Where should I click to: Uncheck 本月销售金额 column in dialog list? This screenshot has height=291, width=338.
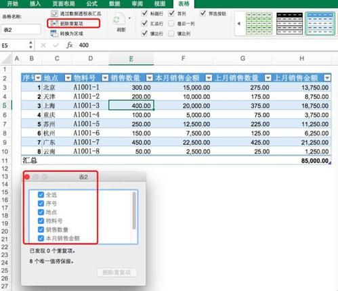click(x=41, y=238)
